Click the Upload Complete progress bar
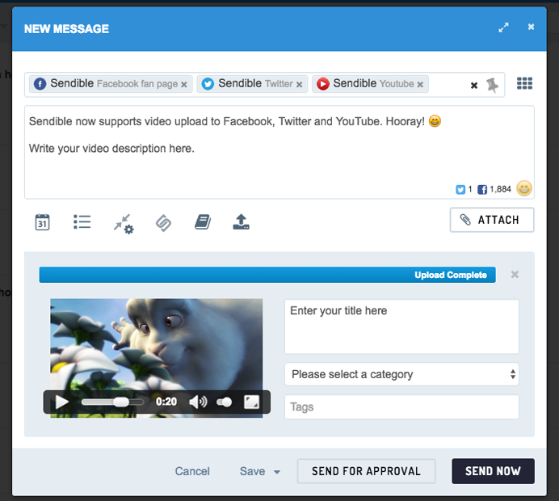This screenshot has width=559, height=501. [x=267, y=275]
